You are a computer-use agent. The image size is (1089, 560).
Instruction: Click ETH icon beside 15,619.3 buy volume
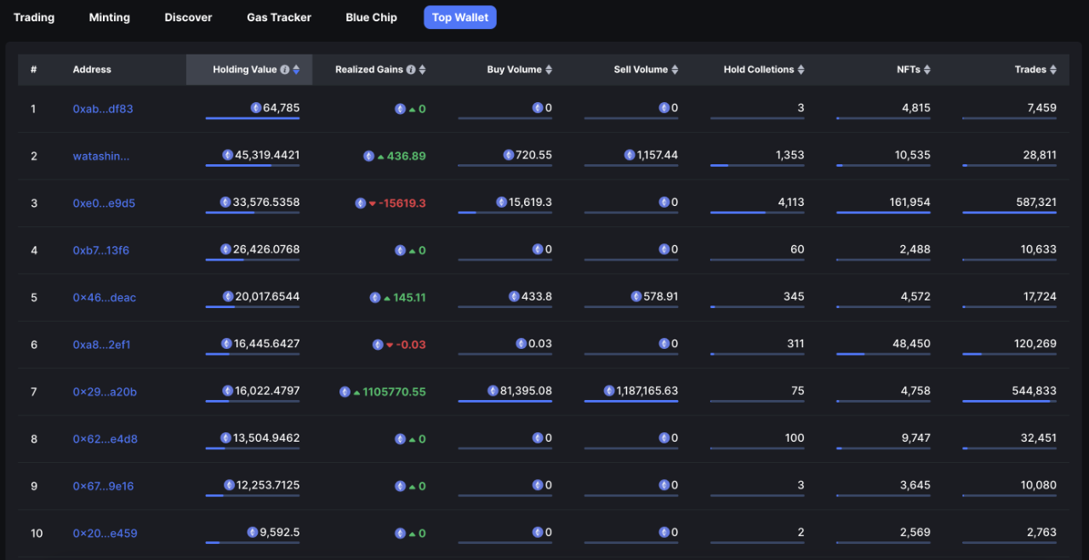(x=502, y=203)
